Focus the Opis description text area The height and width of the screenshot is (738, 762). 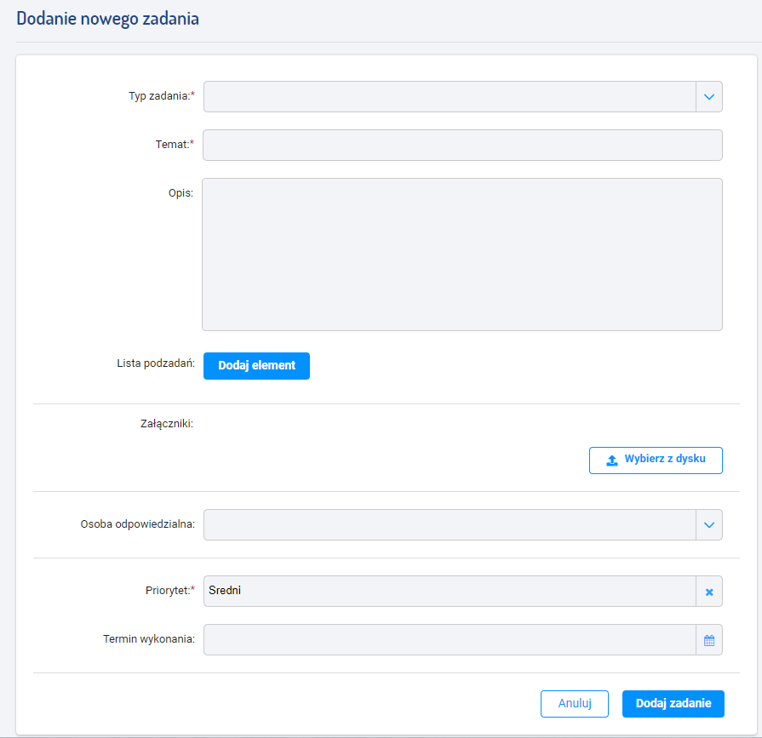[462, 255]
